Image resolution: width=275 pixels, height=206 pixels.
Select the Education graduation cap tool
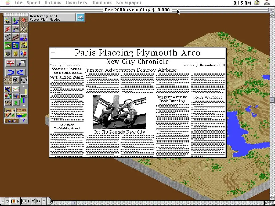coord(8,54)
